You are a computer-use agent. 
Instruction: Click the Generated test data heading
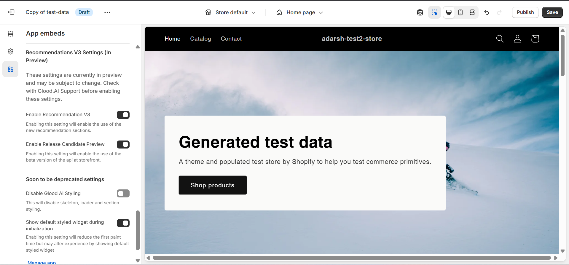(x=256, y=142)
